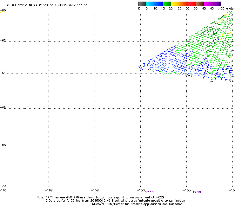Click the purple '17:18' time next to -156
Image resolution: width=235 pixels, height=206 pixels.
pyautogui.click(x=150, y=192)
